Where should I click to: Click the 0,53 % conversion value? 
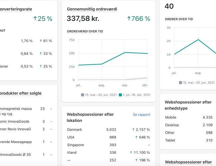pyautogui.click(x=27, y=66)
